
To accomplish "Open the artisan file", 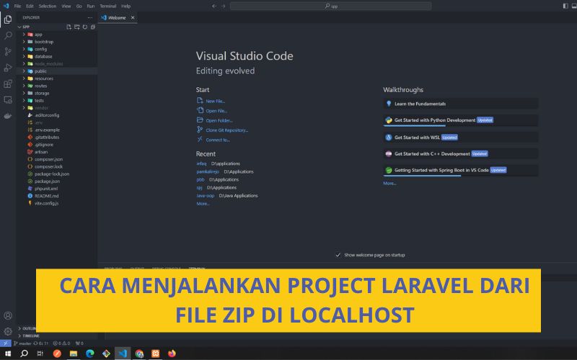I will coord(57,152).
